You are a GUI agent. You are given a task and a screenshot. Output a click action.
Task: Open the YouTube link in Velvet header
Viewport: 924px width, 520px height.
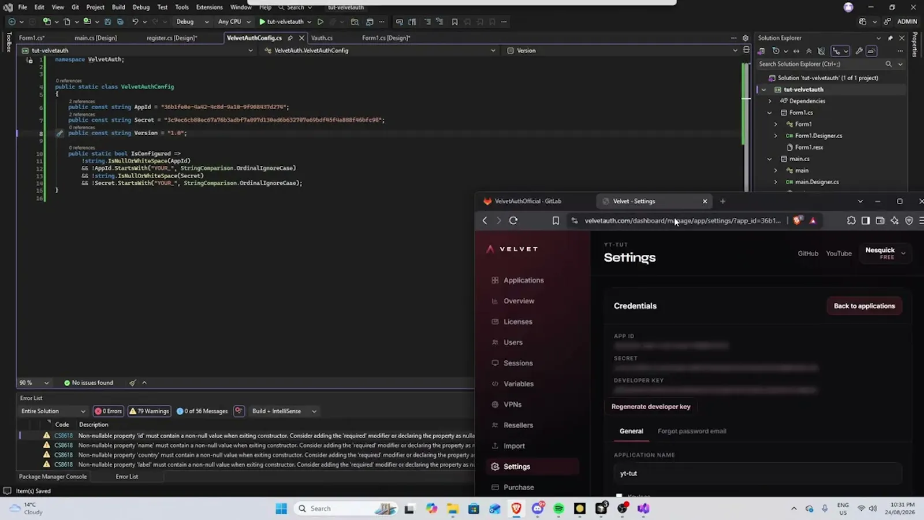(839, 253)
